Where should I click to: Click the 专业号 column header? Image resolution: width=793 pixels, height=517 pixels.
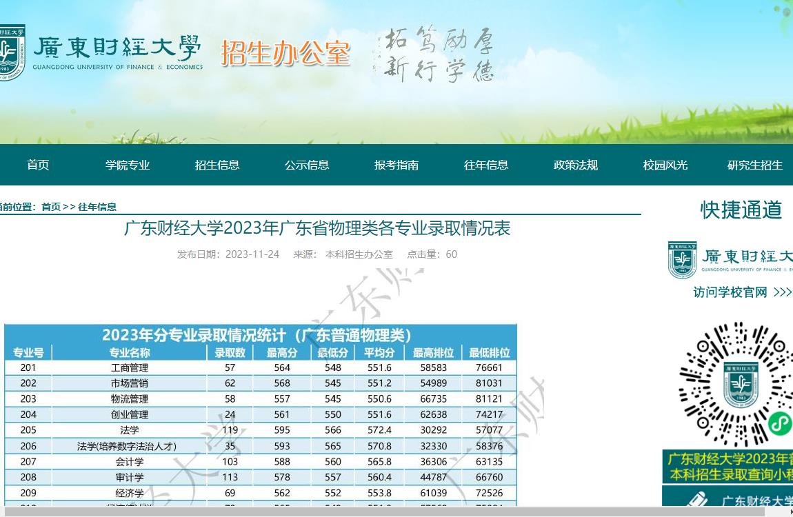click(x=28, y=353)
